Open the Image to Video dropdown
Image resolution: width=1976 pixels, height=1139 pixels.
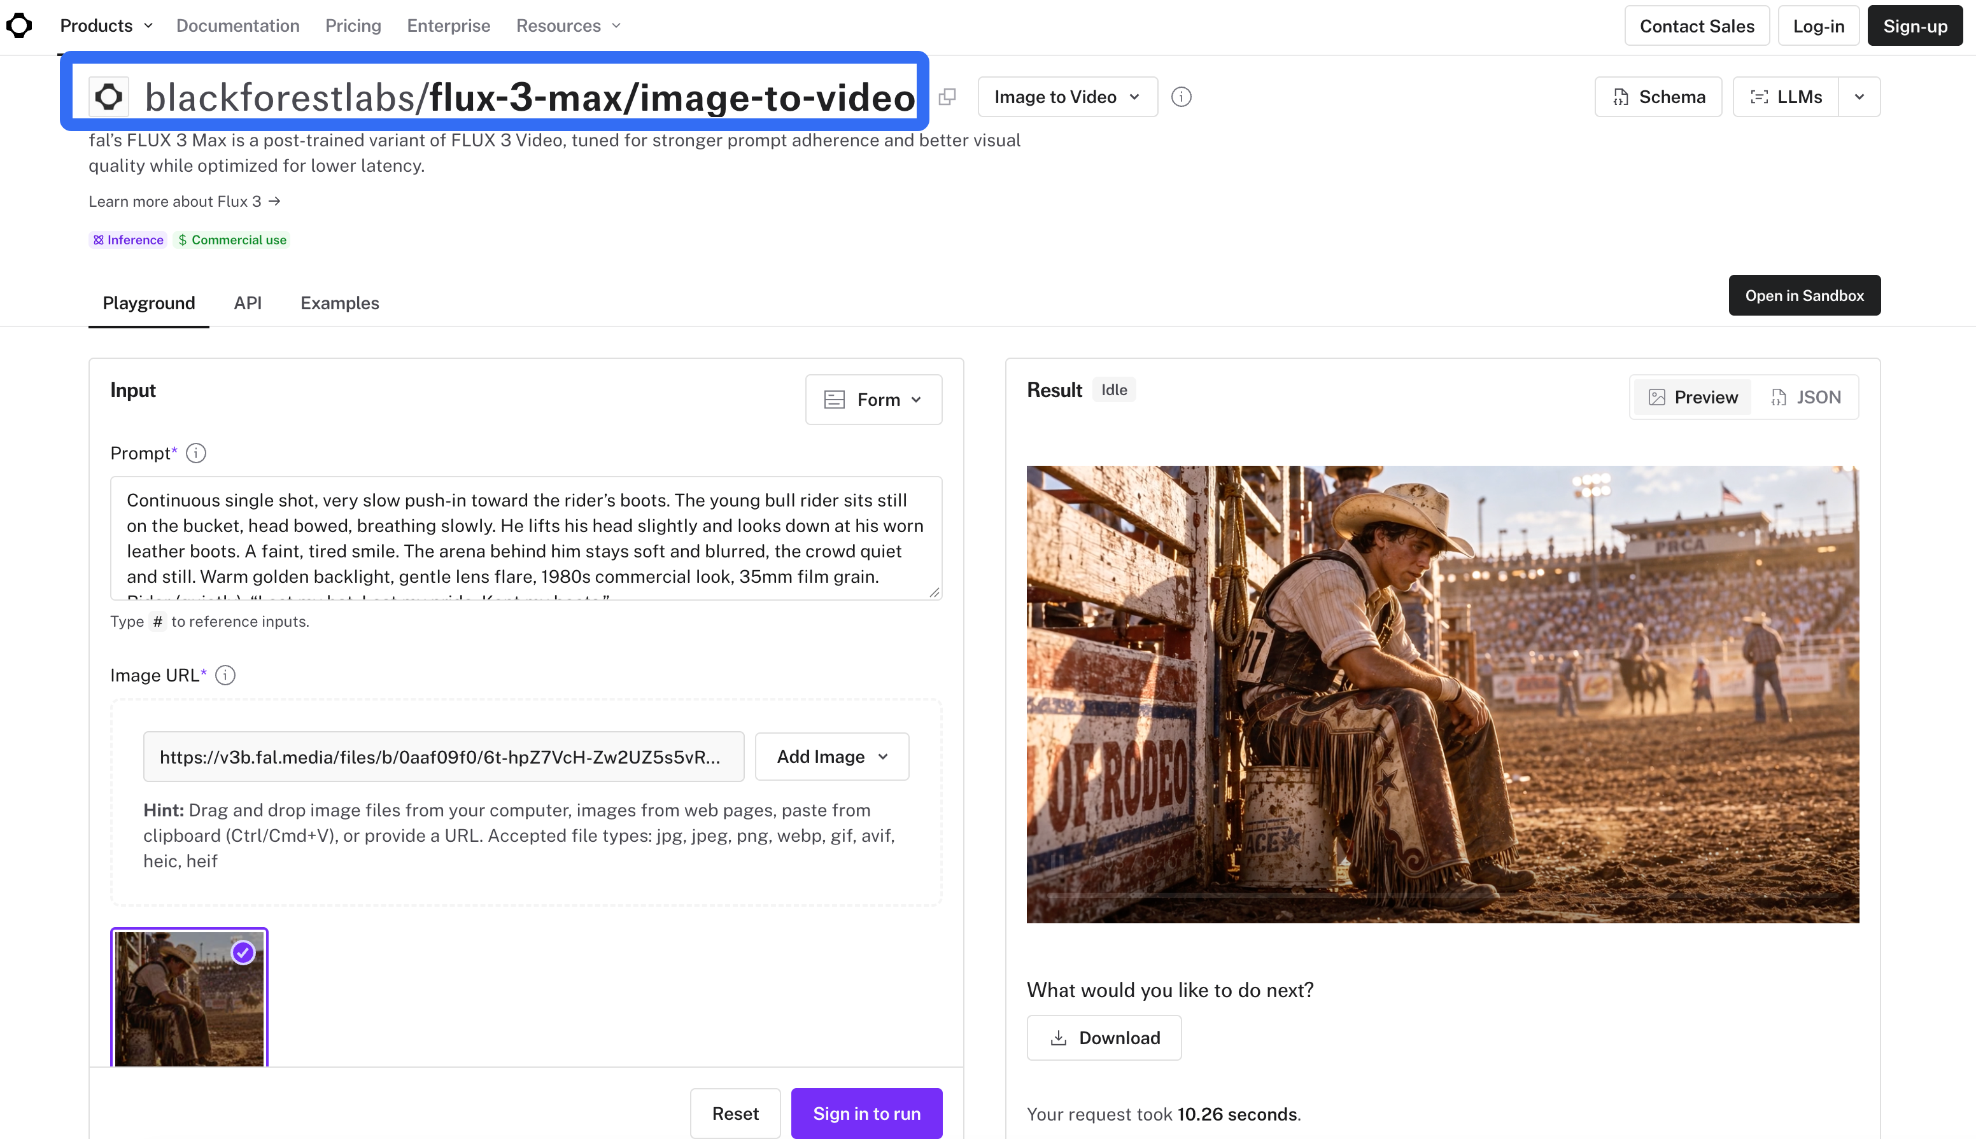pos(1068,97)
